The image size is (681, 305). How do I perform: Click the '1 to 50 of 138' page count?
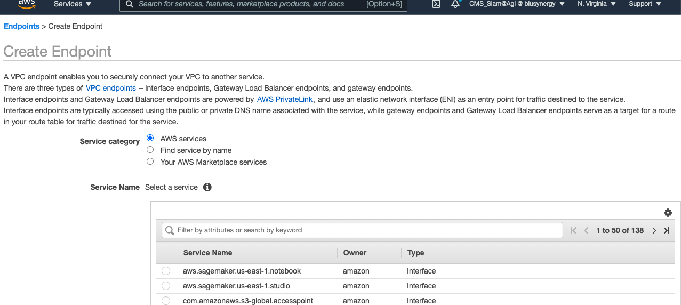pos(620,230)
